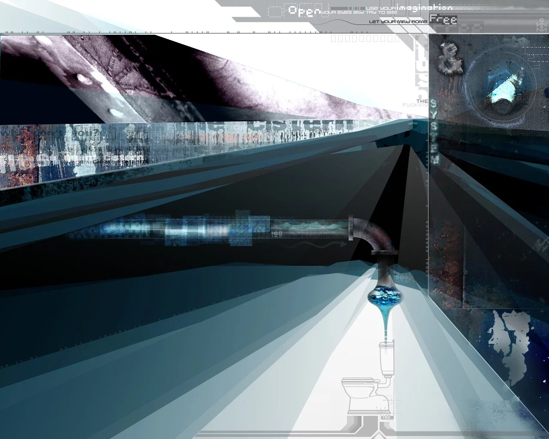
Task: Click the pixelated "Open" text
Action: point(304,11)
